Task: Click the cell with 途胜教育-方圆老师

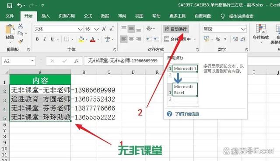Action: tap(40, 99)
